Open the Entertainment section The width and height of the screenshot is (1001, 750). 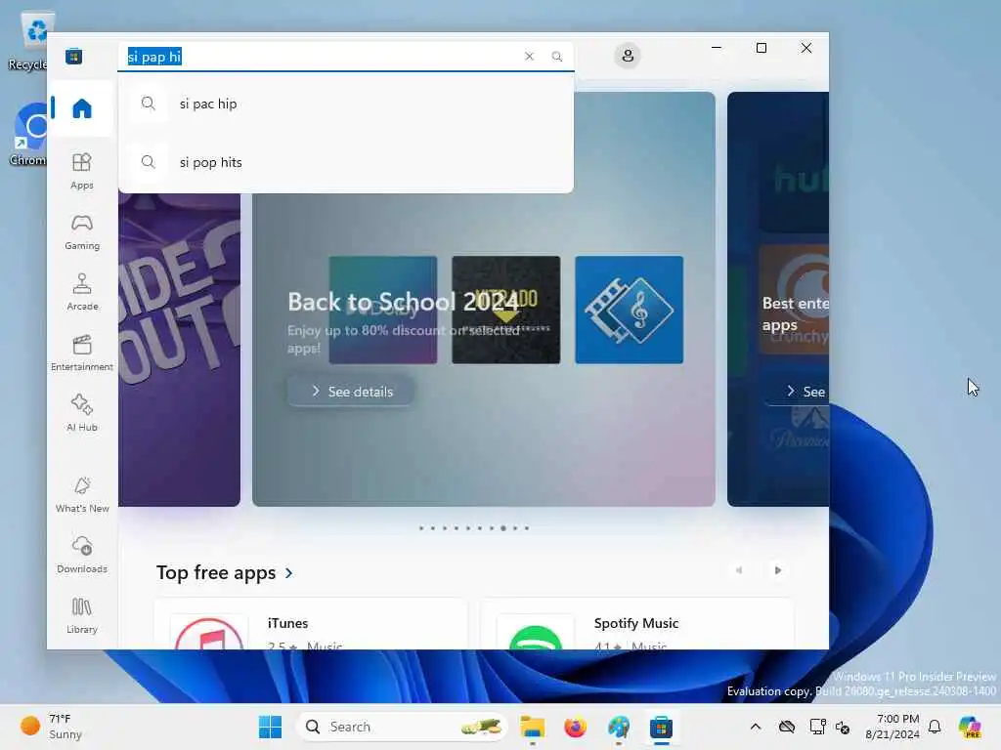[x=82, y=354]
